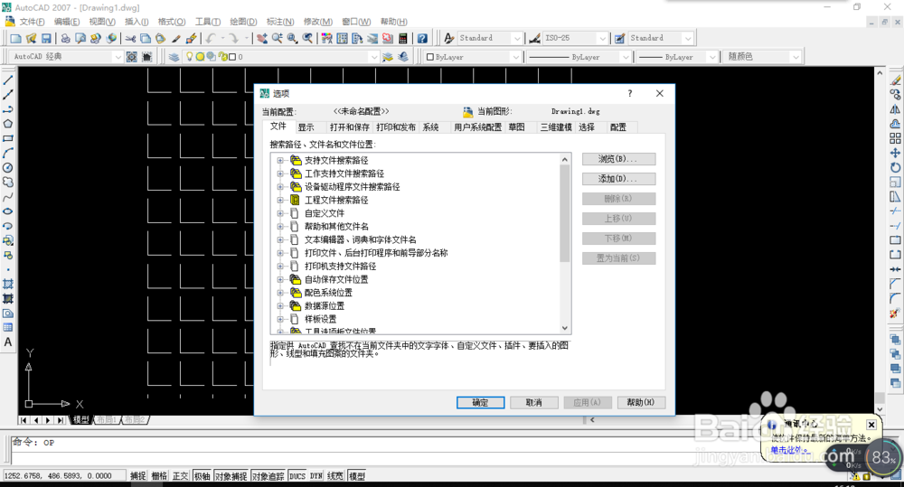Switch to the 草图 tab
904x487 pixels.
point(516,127)
